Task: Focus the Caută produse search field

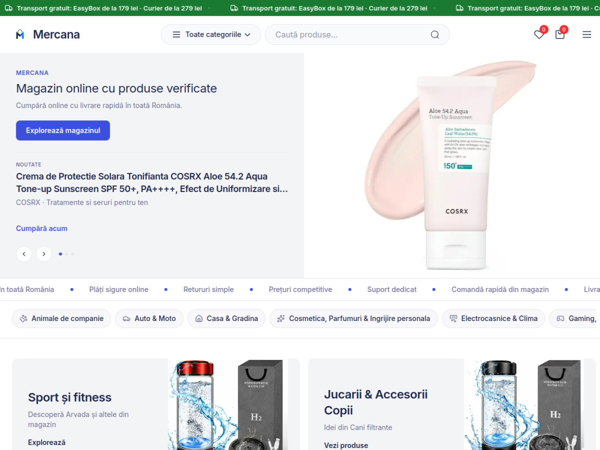Action: click(357, 35)
